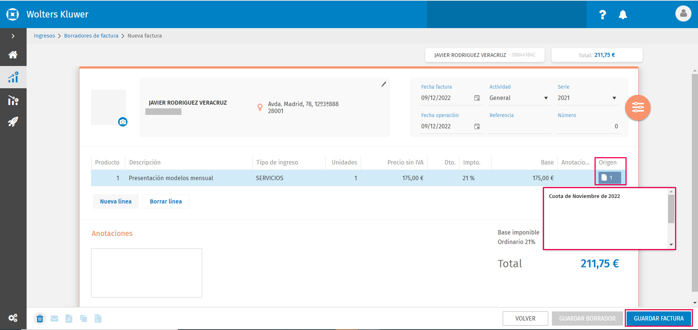Edit customer data with pencil icon
This screenshot has width=698, height=330.
tap(384, 84)
